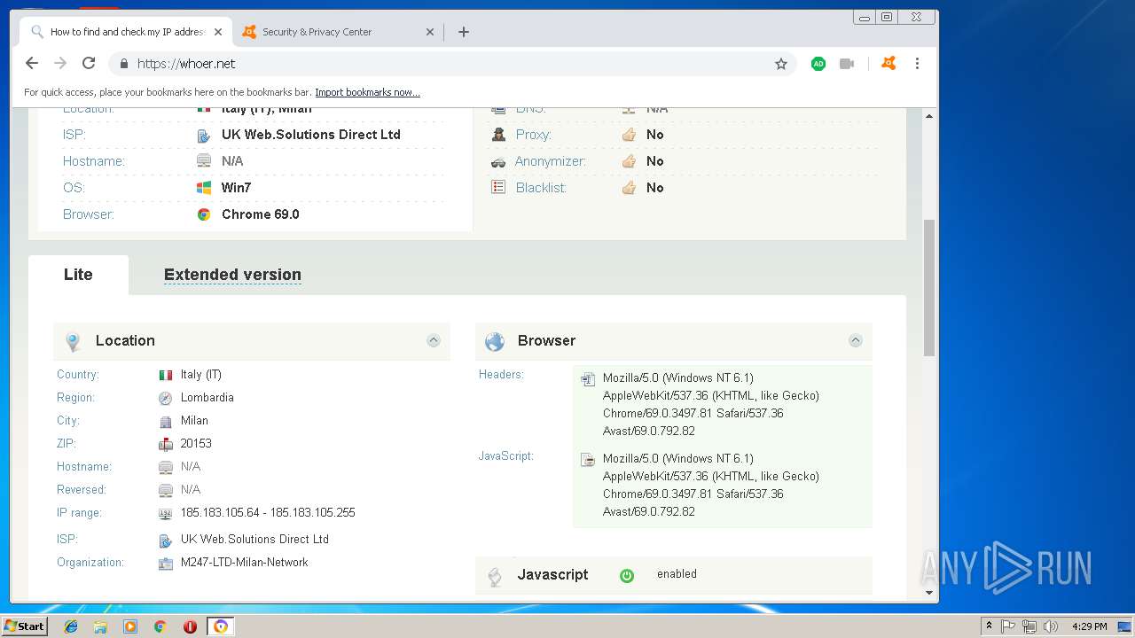
Task: Click the Location pin icon
Action: click(73, 341)
